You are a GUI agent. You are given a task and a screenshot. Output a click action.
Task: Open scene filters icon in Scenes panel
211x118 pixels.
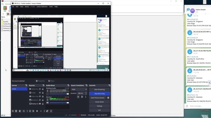20,111
